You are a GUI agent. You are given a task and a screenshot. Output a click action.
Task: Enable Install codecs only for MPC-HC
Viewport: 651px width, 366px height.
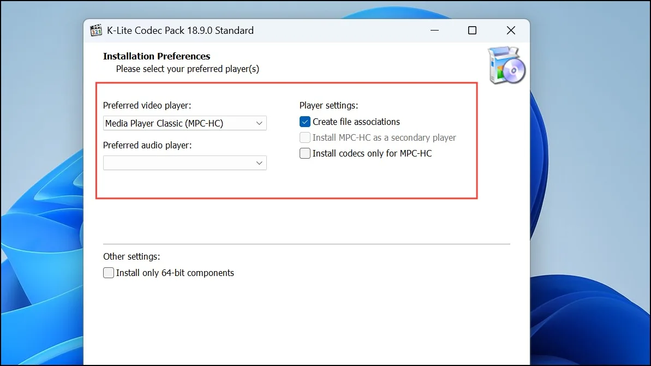point(304,153)
